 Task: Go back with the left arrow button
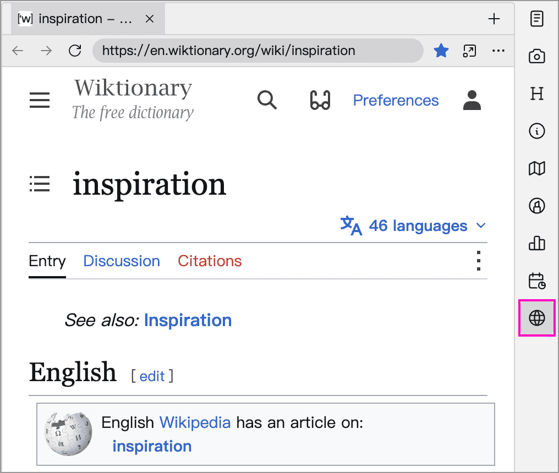(x=18, y=51)
